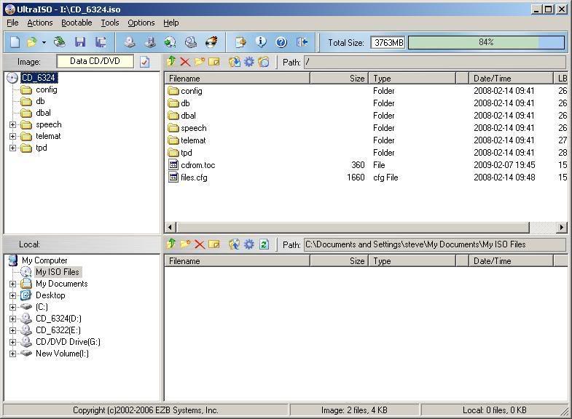Click the Burn CD/DVD Image flame icon
Screen dimensions: 572x419
(x=211, y=42)
